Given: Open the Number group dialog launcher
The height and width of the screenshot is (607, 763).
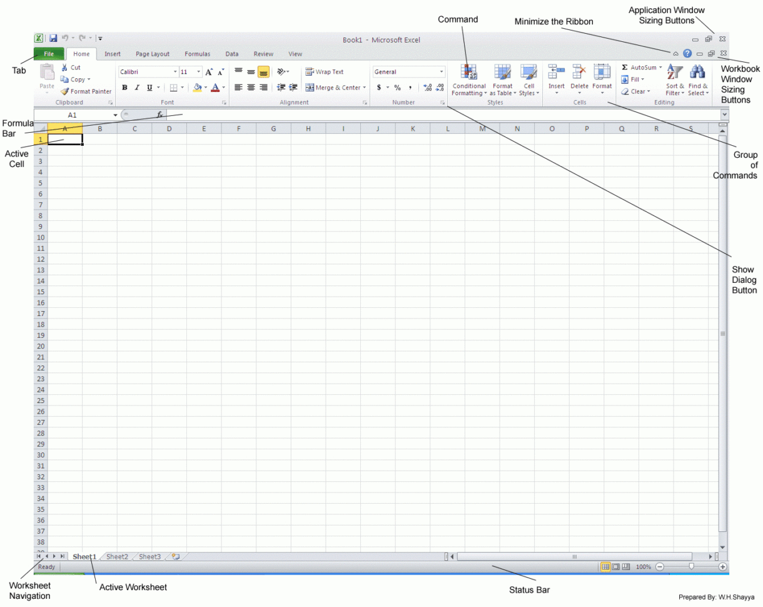Looking at the screenshot, I should [444, 102].
